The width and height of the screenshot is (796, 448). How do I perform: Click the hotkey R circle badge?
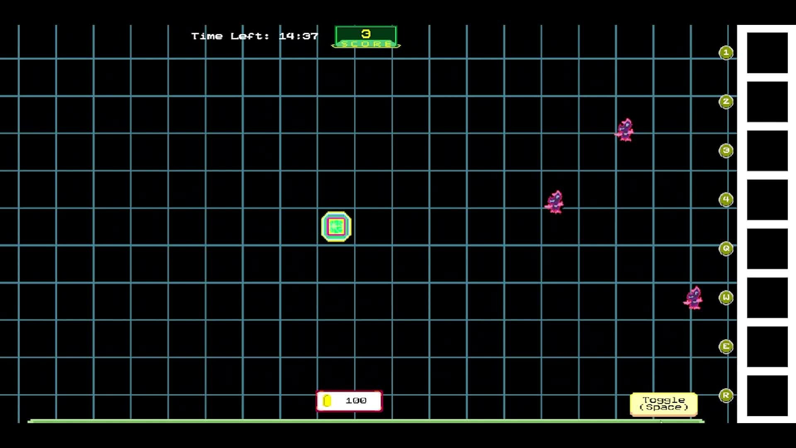(x=726, y=395)
